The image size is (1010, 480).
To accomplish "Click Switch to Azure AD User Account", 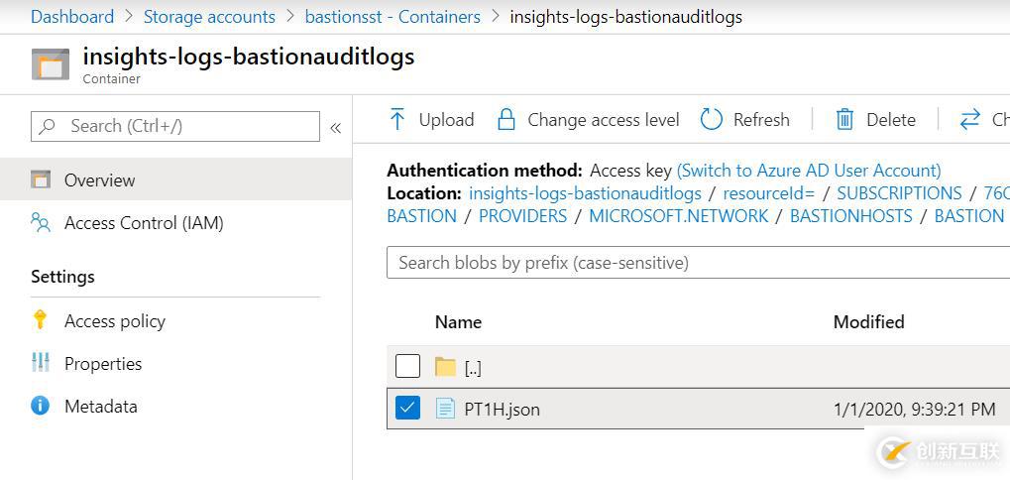I will (x=809, y=171).
